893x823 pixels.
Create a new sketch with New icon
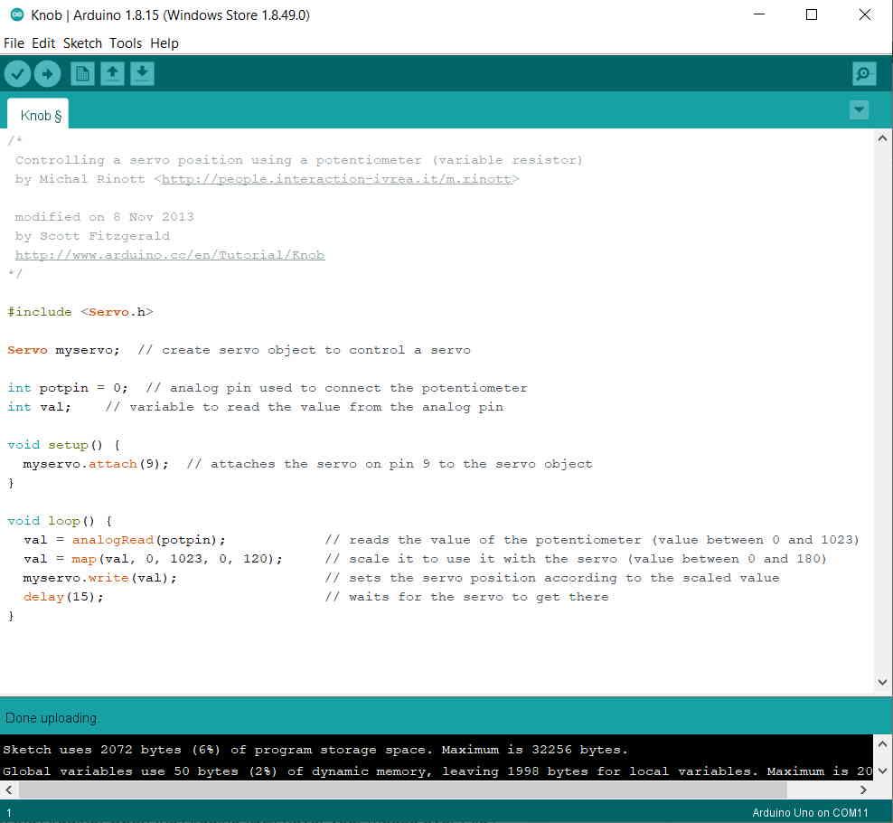82,73
